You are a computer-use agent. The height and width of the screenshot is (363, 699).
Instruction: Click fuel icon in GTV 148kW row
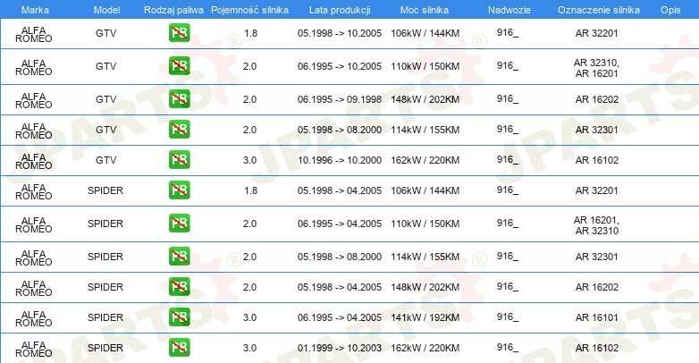click(179, 99)
